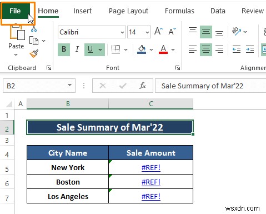Open the Review tab
Viewport: 266px width, 214px height.
point(253,11)
